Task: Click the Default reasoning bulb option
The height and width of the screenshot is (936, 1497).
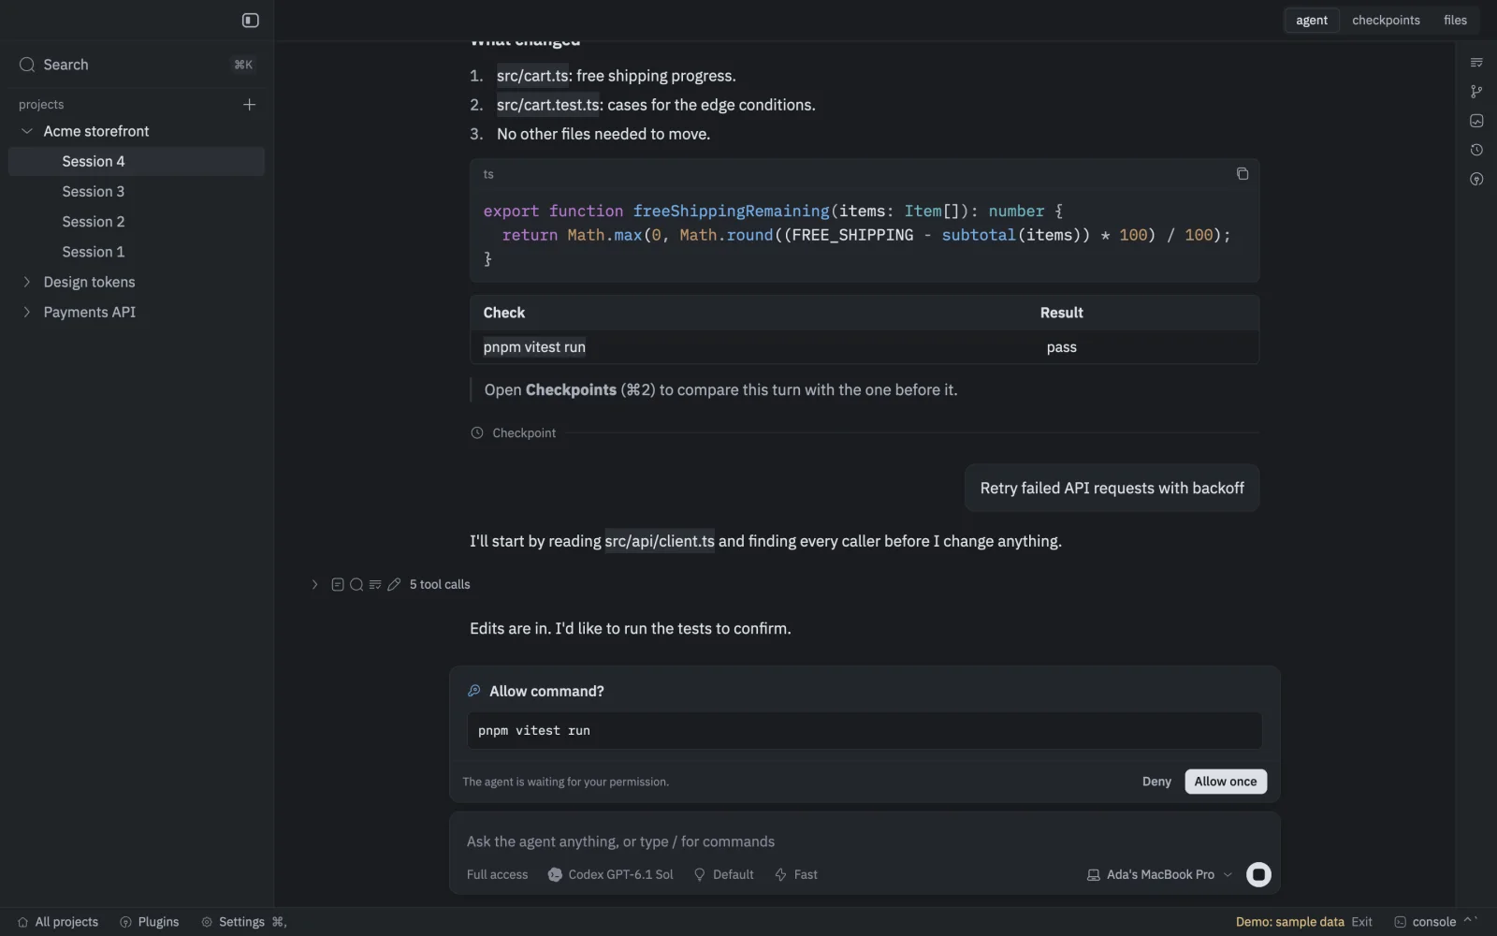Action: click(723, 874)
